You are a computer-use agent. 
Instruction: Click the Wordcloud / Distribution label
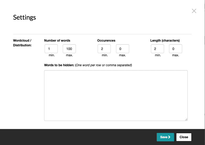point(22,43)
